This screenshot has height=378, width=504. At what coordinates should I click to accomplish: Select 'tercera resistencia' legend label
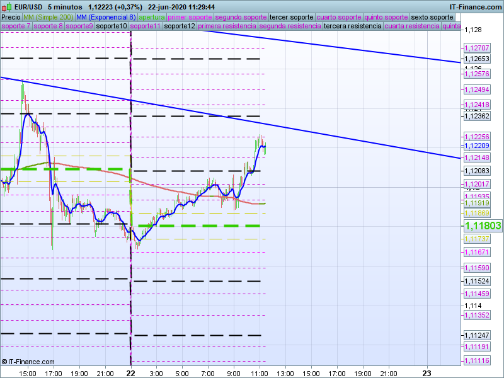[x=352, y=26]
